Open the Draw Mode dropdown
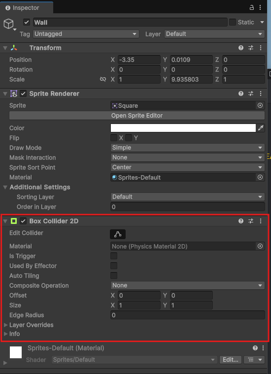 click(x=187, y=148)
